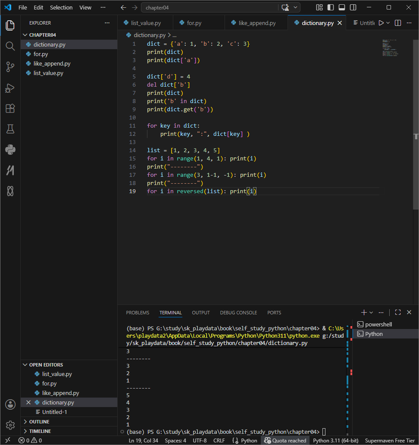The image size is (419, 445).
Task: Open Source Control view
Action: 10,67
